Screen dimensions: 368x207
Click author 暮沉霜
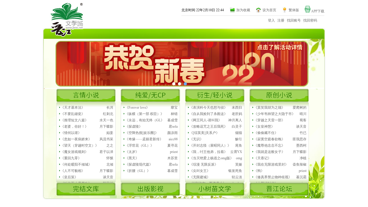tap(301, 177)
